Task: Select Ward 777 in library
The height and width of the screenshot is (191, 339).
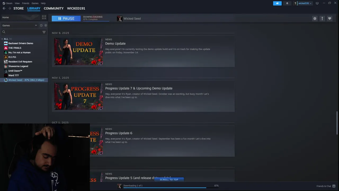Action: (x=14, y=76)
